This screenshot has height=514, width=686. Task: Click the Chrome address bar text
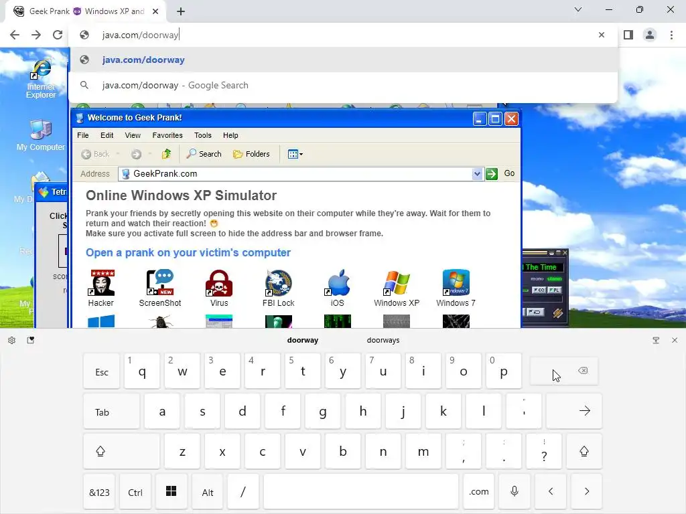tap(140, 35)
